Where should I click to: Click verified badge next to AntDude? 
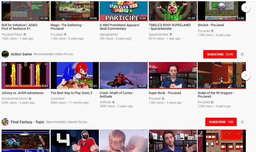point(113,102)
